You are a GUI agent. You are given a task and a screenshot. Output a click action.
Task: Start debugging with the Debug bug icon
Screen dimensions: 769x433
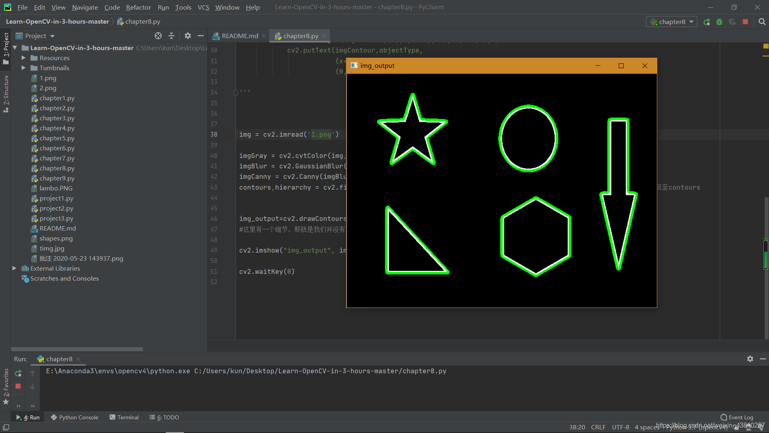719,22
